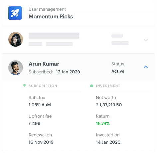The image size is (157, 153).
Task: Select the Momentum Picks title
Action: click(x=51, y=17)
